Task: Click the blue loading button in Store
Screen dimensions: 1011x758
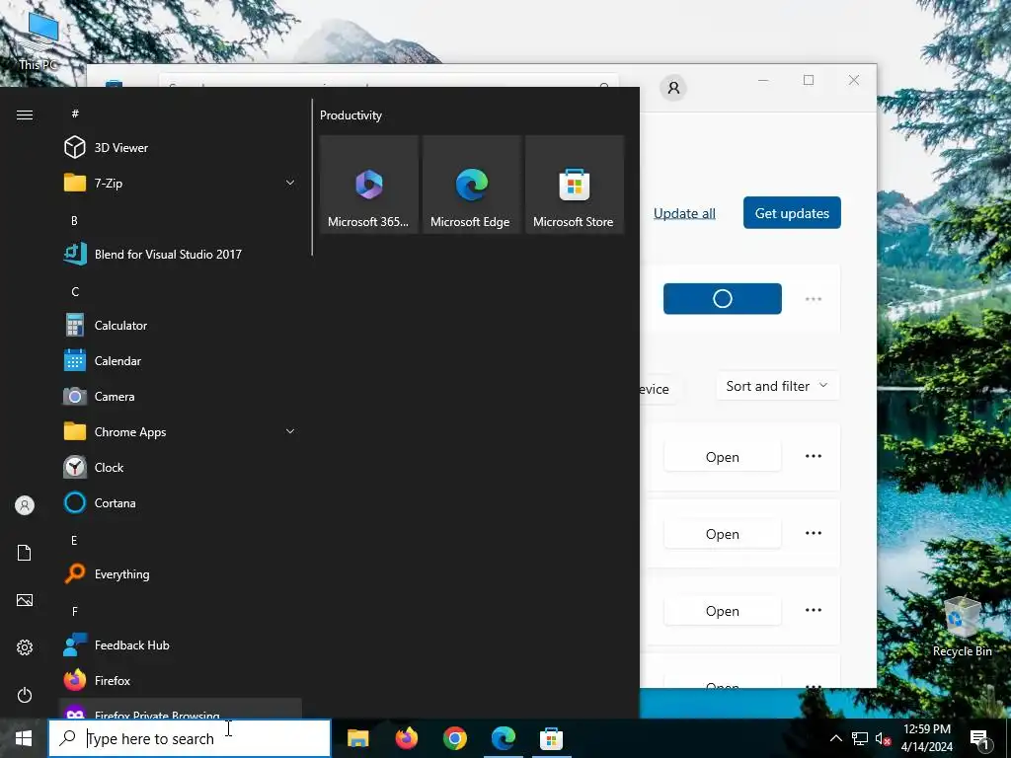Action: coord(722,298)
